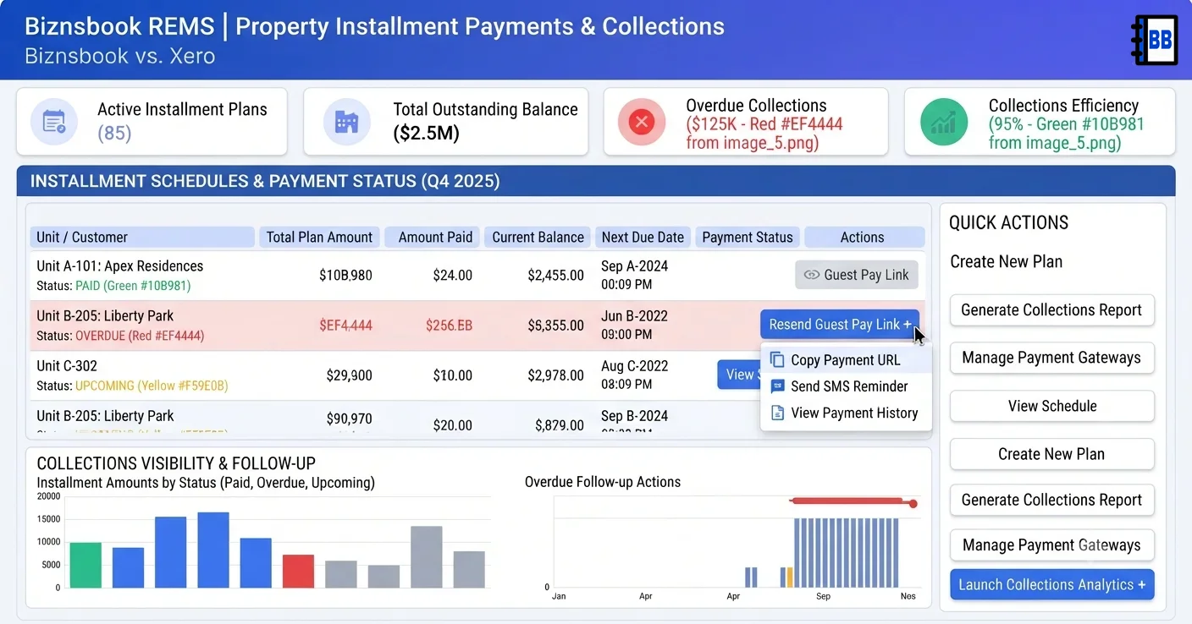Click the Active Installment Plans (85) card
Screen dimensions: 1192x624
point(152,122)
